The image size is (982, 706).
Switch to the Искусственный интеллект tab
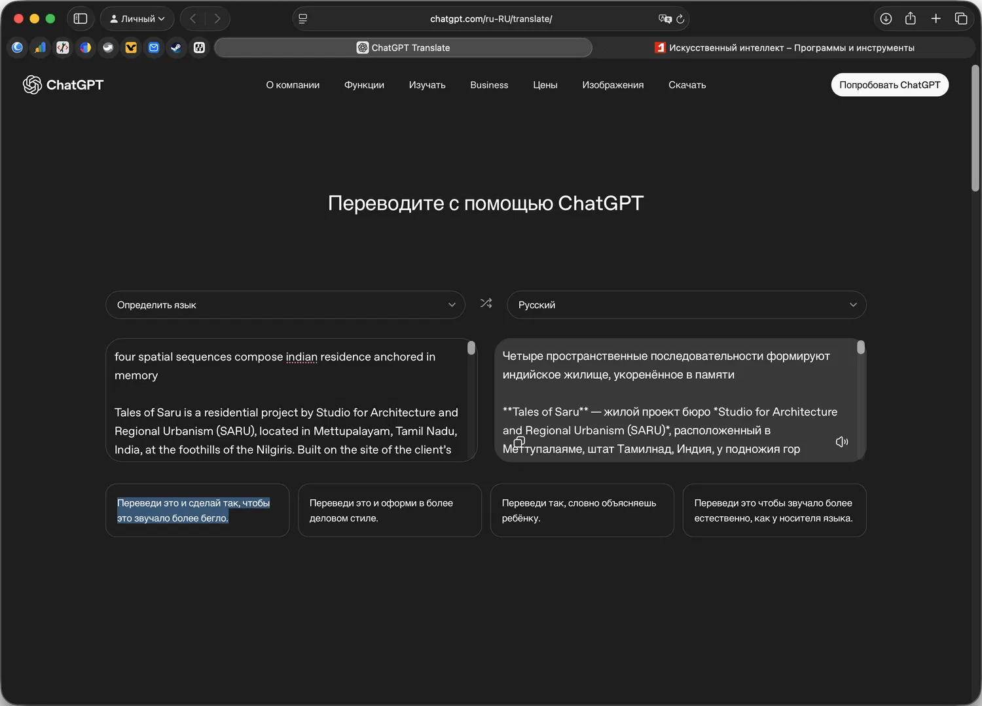point(784,48)
